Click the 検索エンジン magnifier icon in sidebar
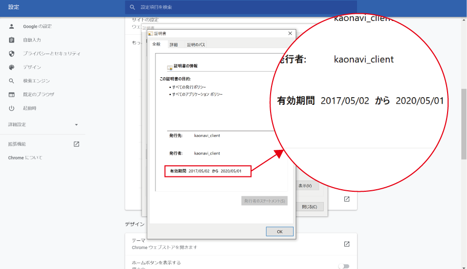Viewport: 467px width, 269px height. pos(11,81)
